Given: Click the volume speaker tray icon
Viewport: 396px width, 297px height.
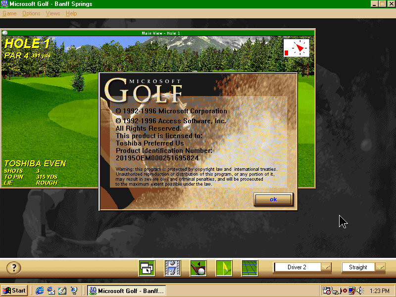Looking at the screenshot, I should click(x=359, y=291).
